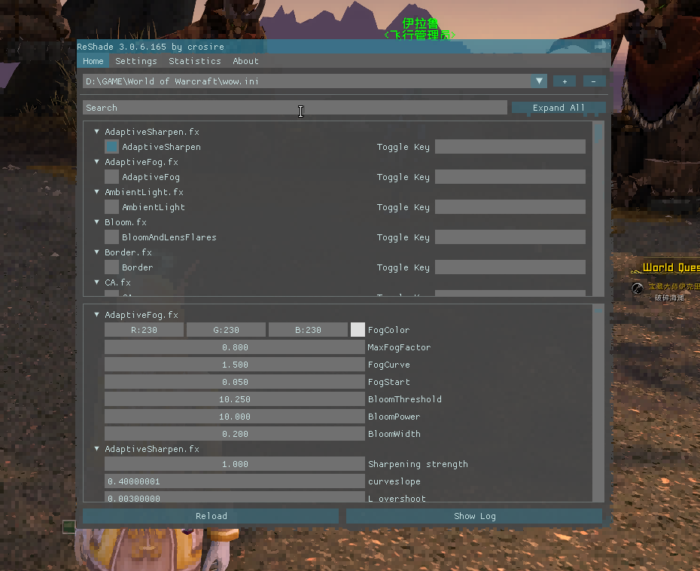
Task: Switch to the Settings tab
Action: [136, 61]
